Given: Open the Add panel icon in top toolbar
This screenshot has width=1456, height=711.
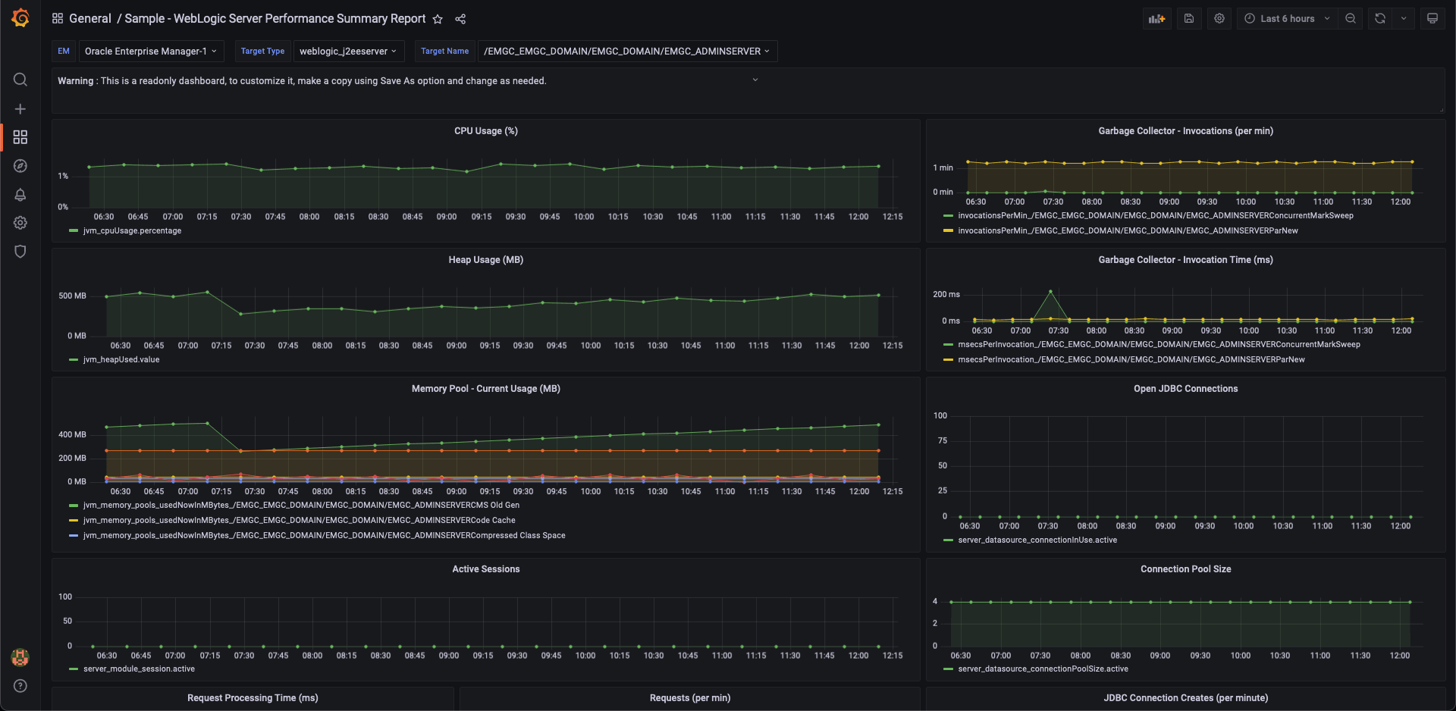Looking at the screenshot, I should pyautogui.click(x=1156, y=18).
